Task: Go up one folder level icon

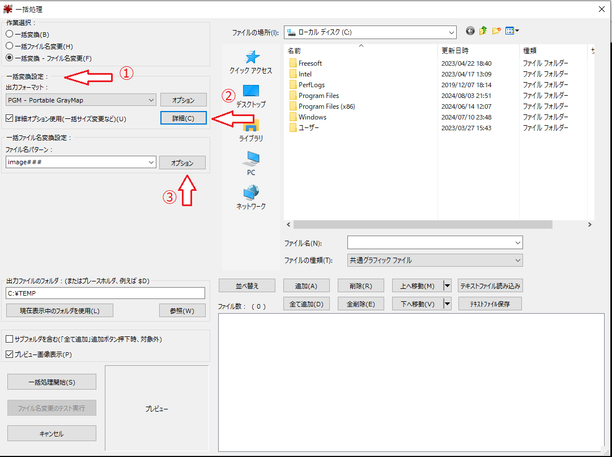Action: click(483, 31)
